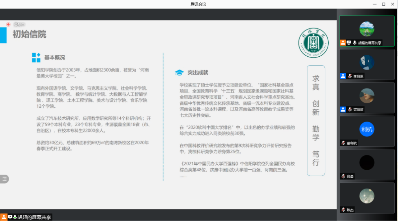Viewport: 398px width, 221px height.
Task: Click the muted mic icon beside 李昌原
Action: (350, 76)
